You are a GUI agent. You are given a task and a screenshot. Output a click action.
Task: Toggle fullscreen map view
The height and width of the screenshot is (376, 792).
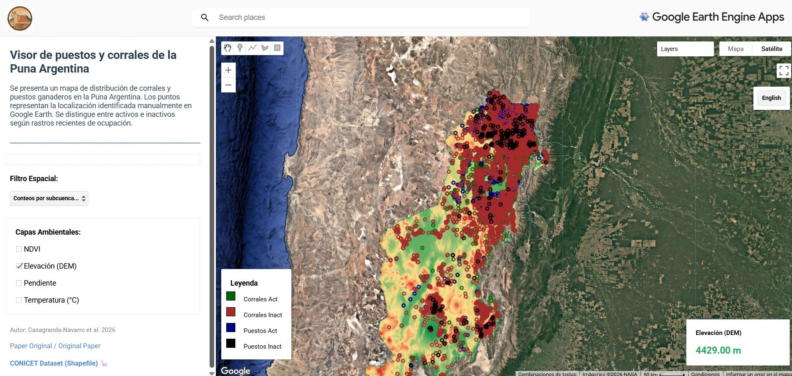[x=784, y=70]
